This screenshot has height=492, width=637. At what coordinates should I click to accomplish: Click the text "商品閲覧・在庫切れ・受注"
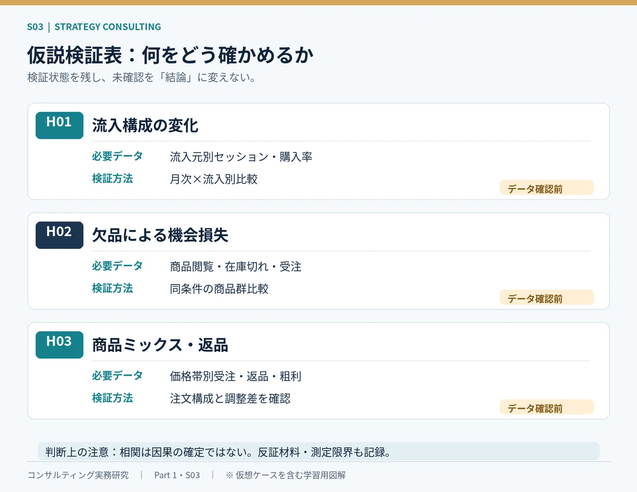[236, 266]
